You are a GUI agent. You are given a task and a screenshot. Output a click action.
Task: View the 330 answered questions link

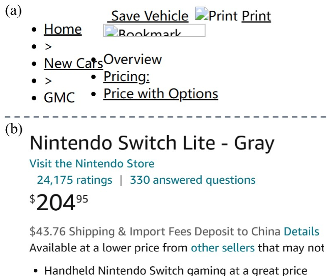click(x=192, y=180)
